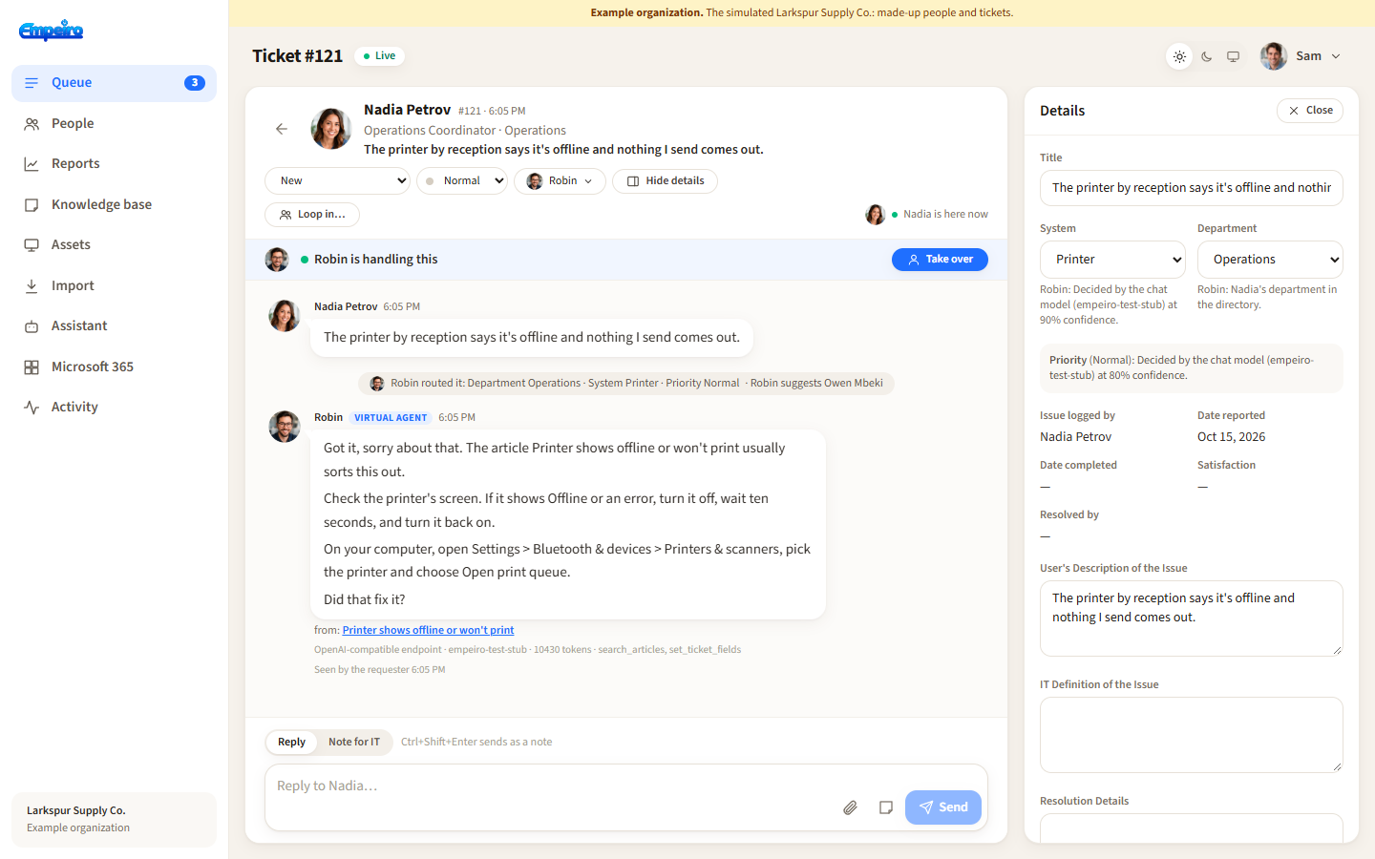
Task: Switch to light theme sun icon
Action: [x=1180, y=56]
